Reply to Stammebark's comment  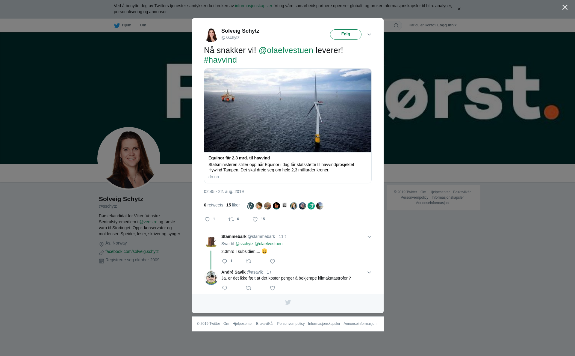coord(225,261)
